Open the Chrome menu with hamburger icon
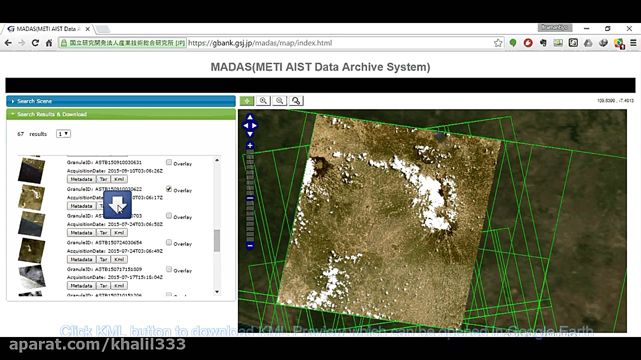This screenshot has width=641, height=360. coord(633,42)
